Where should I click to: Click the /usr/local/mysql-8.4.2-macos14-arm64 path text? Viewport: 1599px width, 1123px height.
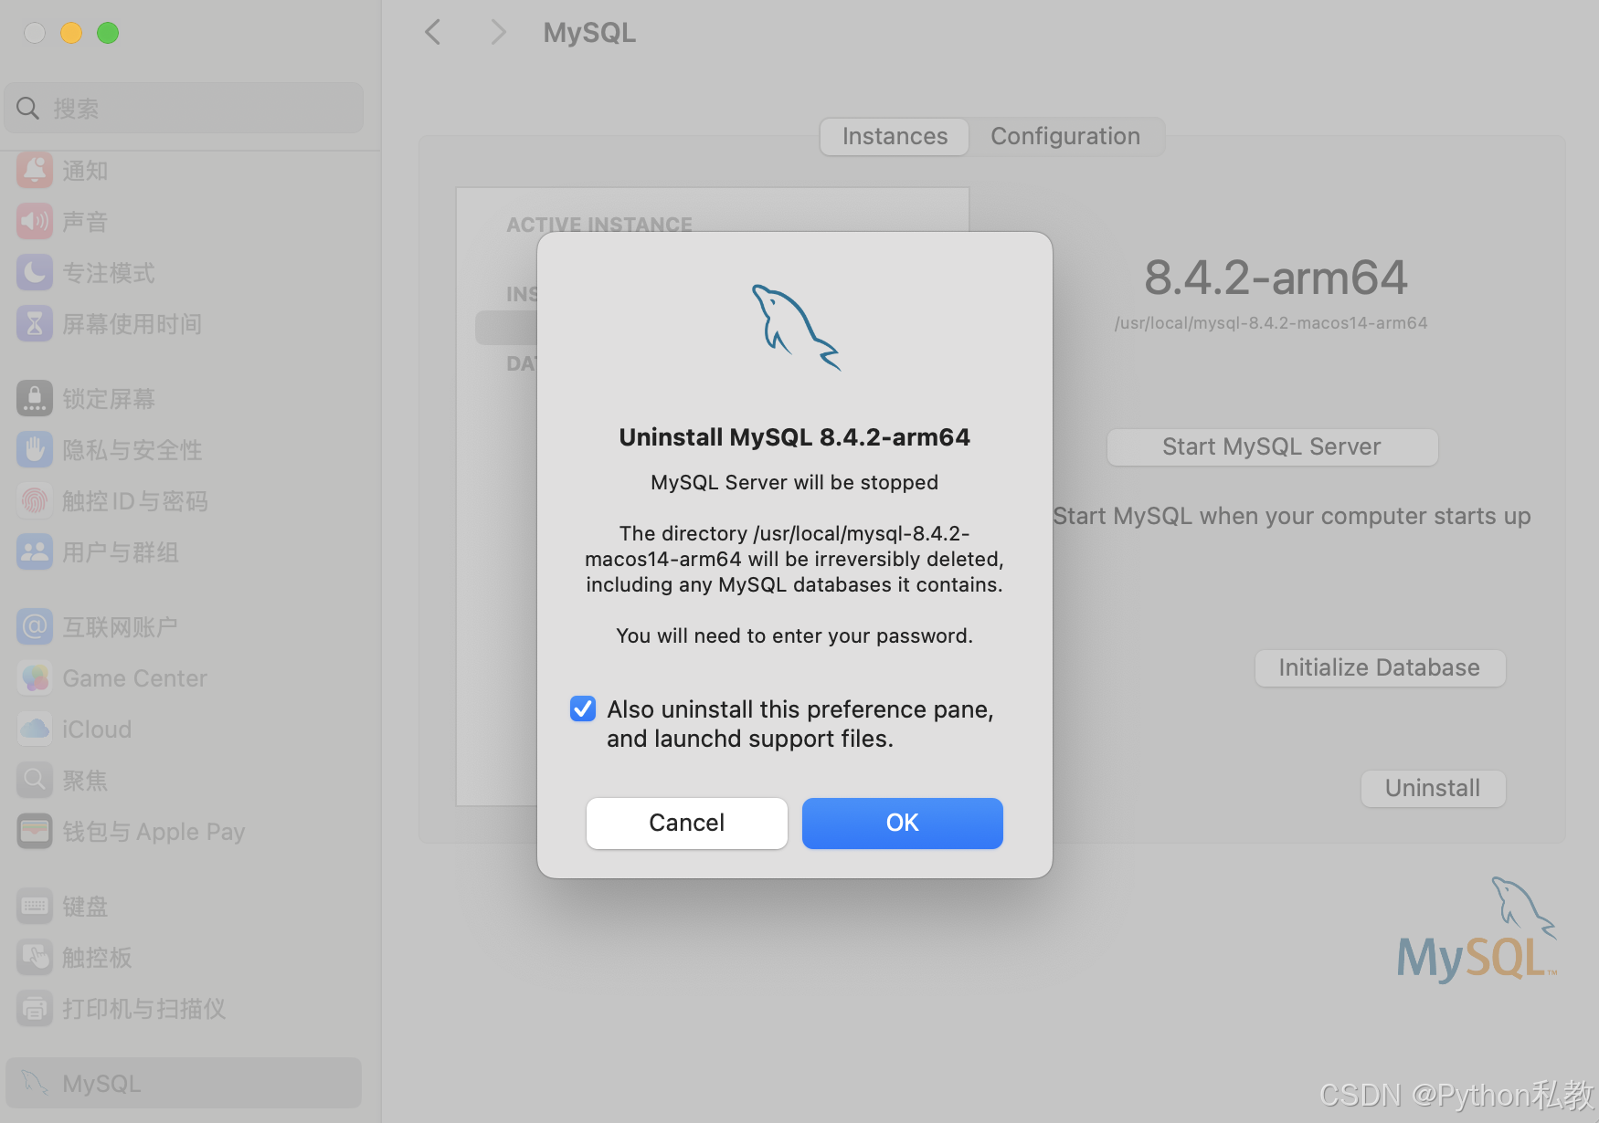point(1271,323)
